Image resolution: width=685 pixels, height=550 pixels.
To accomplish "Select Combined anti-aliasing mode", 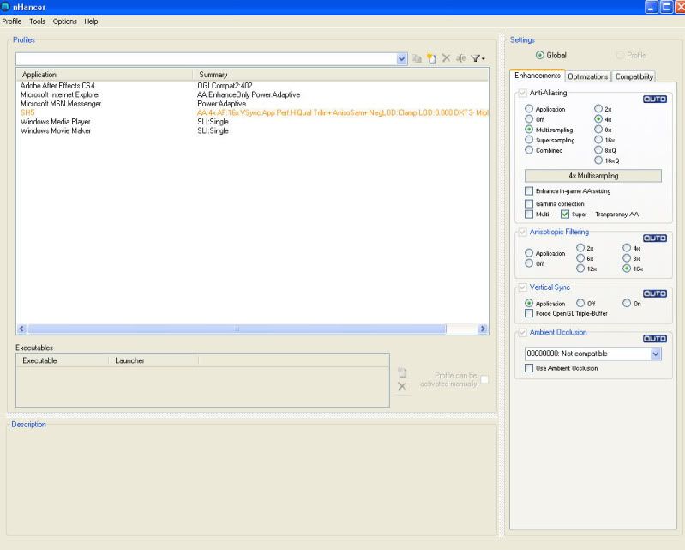I will [x=529, y=150].
